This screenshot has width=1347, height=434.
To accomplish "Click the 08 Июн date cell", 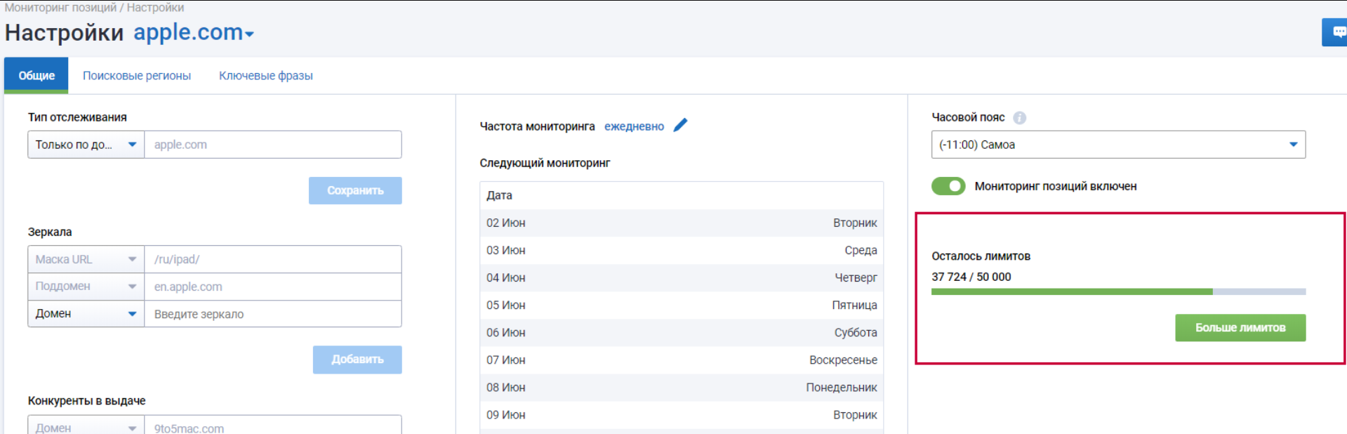I will click(x=506, y=387).
